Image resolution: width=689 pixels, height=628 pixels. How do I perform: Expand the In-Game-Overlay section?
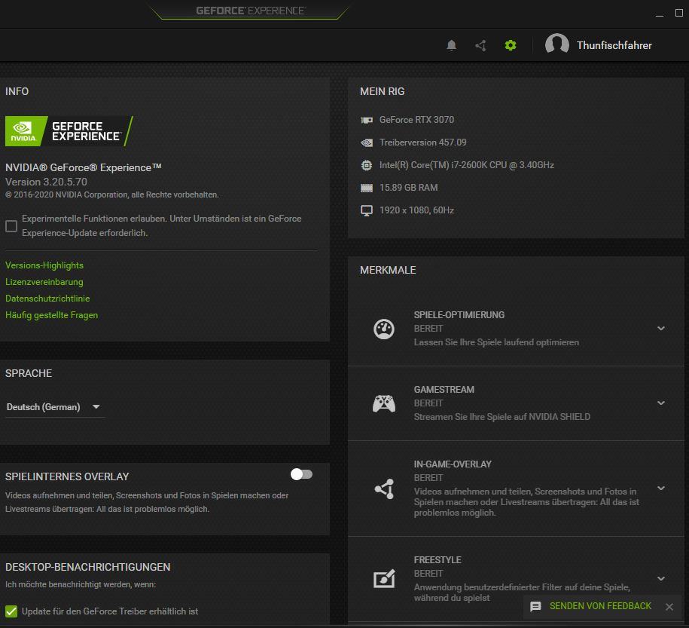661,488
